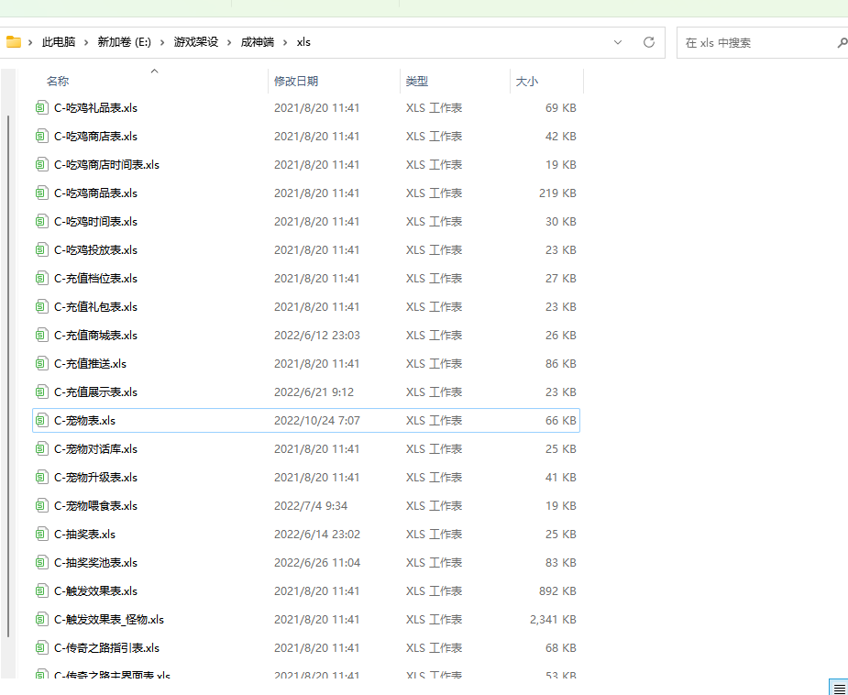Open the address bar history dropdown
This screenshot has width=848, height=695.
(x=618, y=42)
